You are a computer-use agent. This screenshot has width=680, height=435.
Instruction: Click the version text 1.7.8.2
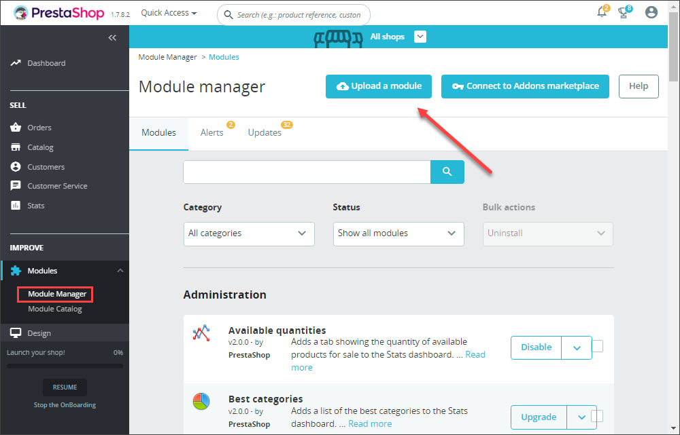(120, 14)
